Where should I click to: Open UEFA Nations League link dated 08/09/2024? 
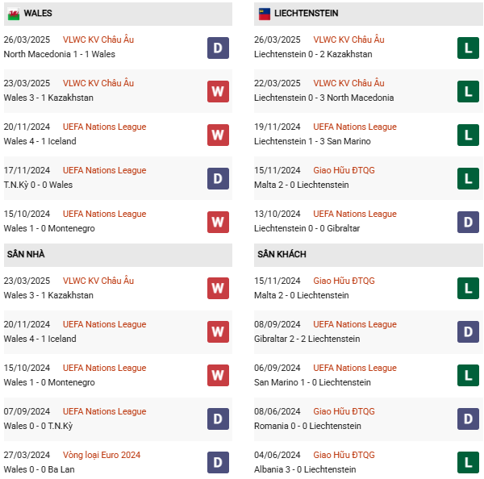pos(355,324)
